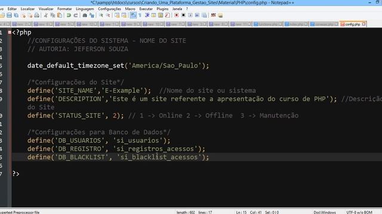Collapse the <?php fold marker

point(10,32)
